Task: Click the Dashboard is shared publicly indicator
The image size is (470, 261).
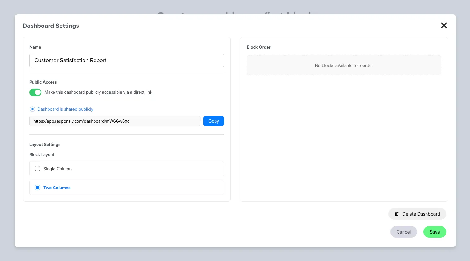Action: pos(32,109)
